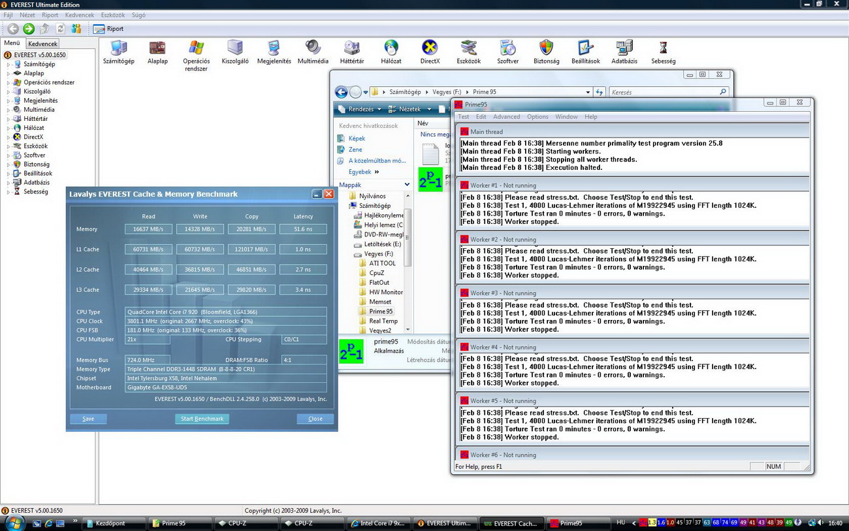Expand the Sebesség node in EVEREST tree
Image resolution: width=849 pixels, height=531 pixels.
pos(8,191)
